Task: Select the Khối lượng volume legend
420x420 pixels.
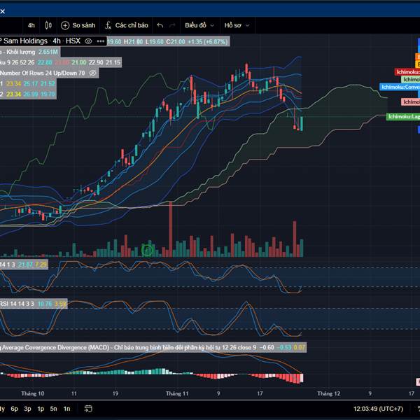Action: point(29,52)
